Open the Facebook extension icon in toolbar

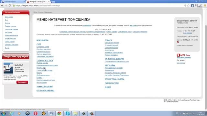(x=192, y=5)
